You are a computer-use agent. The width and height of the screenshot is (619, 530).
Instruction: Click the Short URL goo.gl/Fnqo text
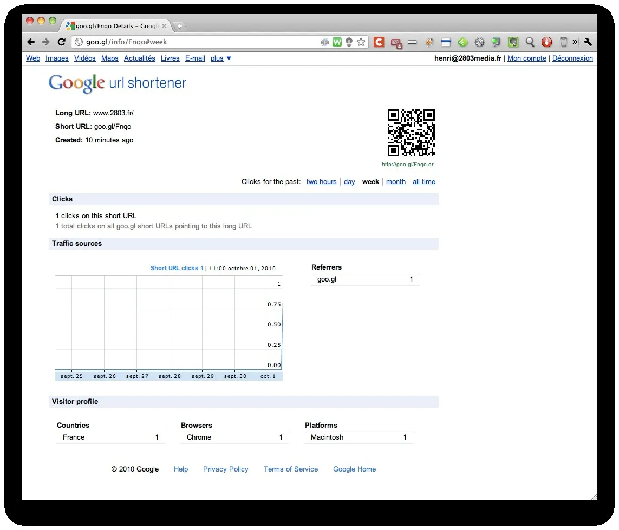click(93, 126)
